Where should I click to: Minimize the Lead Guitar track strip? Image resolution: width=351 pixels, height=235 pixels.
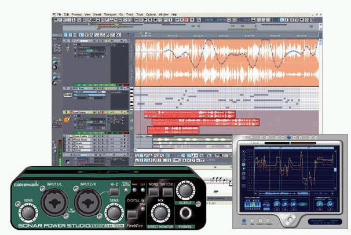(x=125, y=112)
